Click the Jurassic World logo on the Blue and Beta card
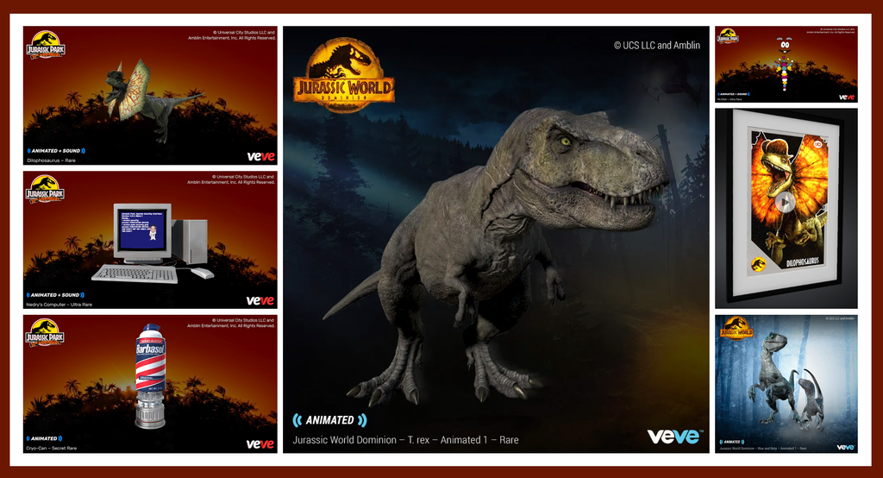883x478 pixels. [x=736, y=330]
